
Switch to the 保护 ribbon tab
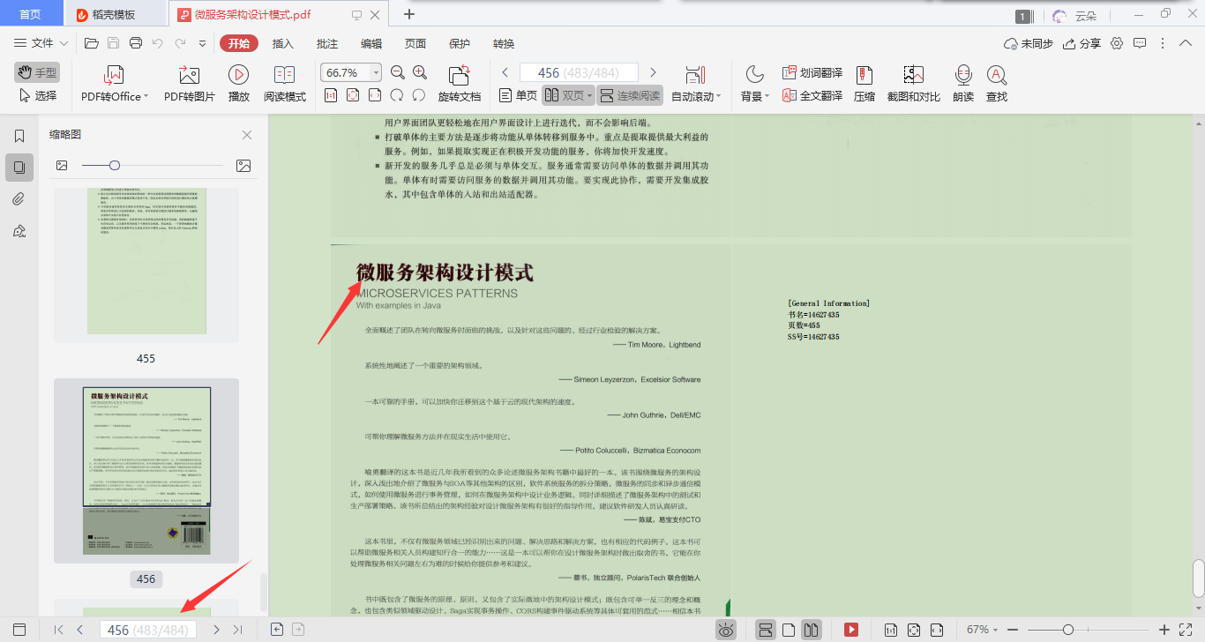click(x=460, y=43)
